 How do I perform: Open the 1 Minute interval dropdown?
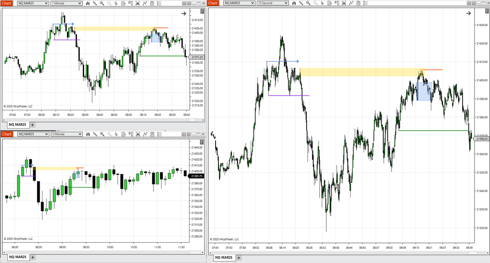tap(65, 3)
